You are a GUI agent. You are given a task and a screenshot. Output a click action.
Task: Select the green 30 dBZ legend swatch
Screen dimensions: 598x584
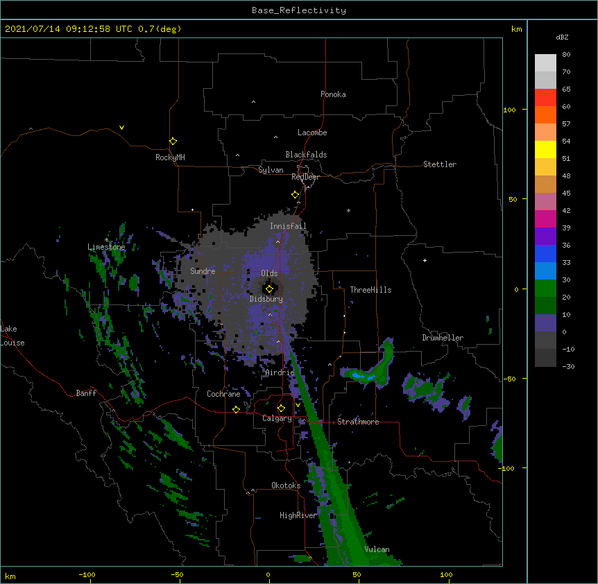[545, 289]
